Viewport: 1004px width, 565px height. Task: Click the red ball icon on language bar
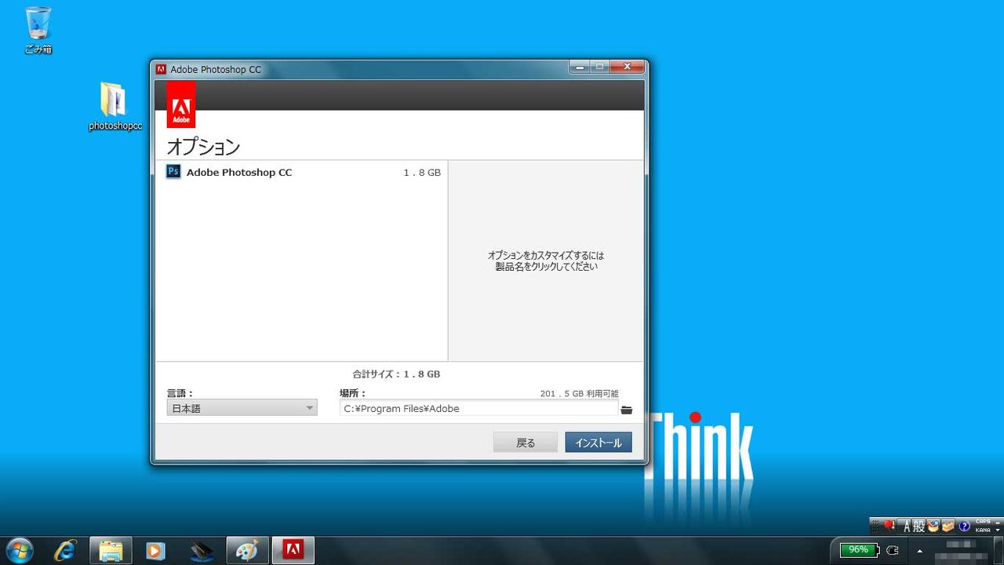(x=889, y=526)
